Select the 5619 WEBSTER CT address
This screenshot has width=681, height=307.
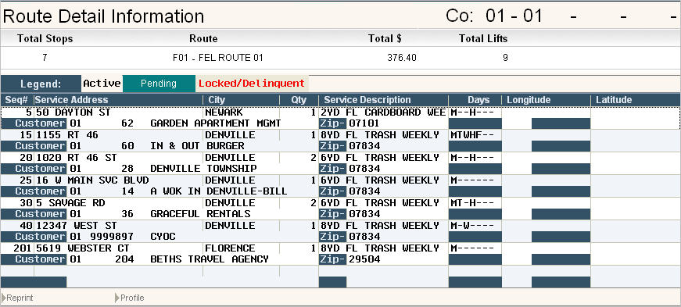pyautogui.click(x=82, y=248)
